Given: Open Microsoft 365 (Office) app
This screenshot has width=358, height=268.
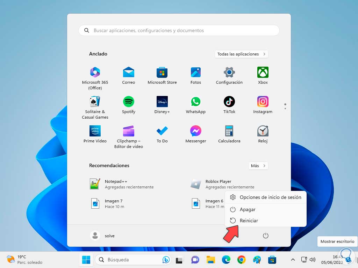Looking at the screenshot, I should (95, 78).
